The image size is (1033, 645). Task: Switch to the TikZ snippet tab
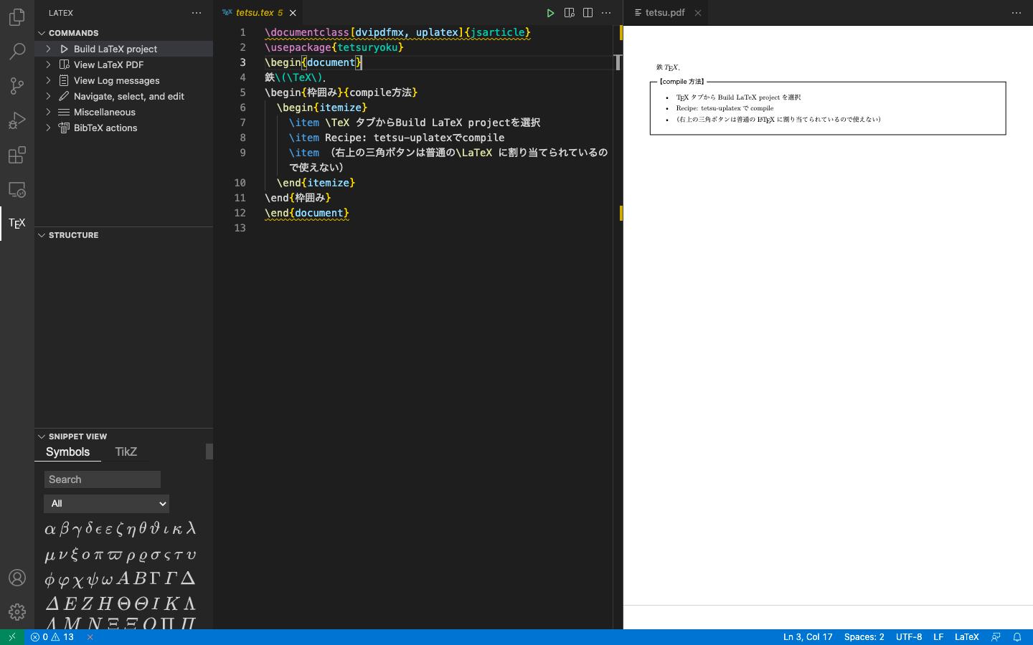coord(126,452)
